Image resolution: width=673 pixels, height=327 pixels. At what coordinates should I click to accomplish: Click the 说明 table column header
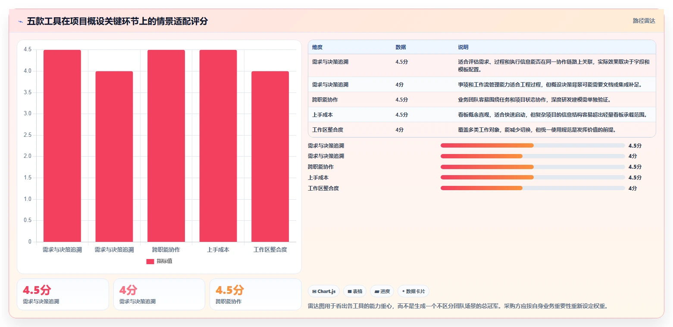coord(463,47)
